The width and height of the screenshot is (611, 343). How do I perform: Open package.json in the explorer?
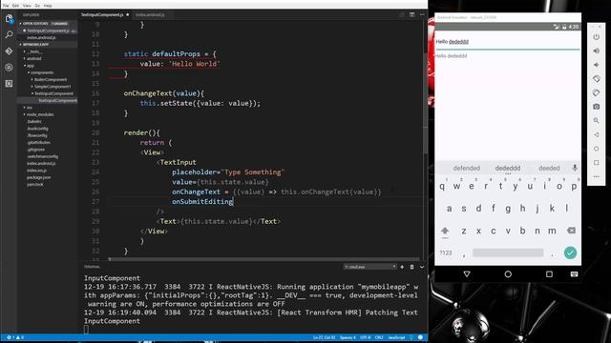(x=38, y=178)
